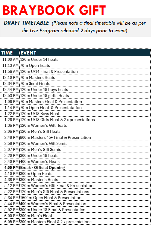Click the EVENT column header
This screenshot has height=225, width=151.
85,53
